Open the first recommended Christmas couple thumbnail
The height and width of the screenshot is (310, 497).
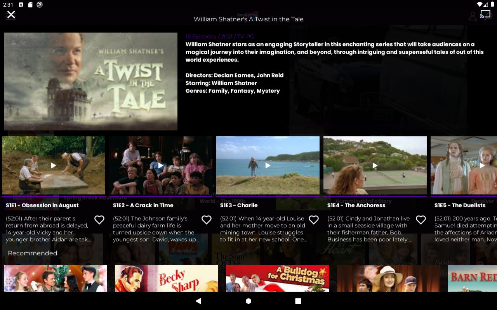(x=56, y=278)
